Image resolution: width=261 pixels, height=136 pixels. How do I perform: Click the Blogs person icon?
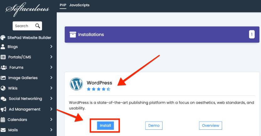pos(3,47)
